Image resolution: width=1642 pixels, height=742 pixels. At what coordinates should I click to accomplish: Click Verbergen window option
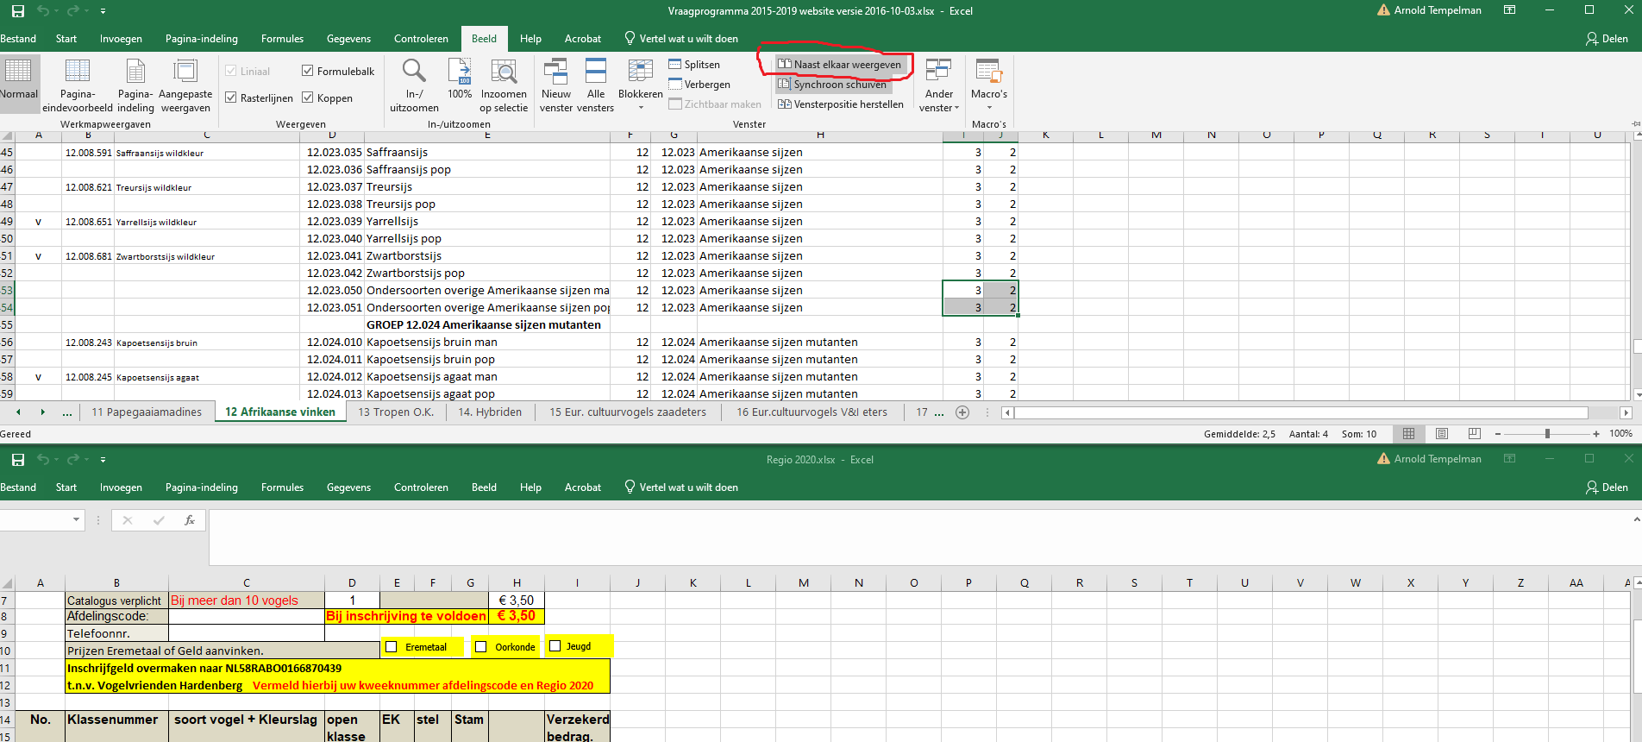coord(699,85)
